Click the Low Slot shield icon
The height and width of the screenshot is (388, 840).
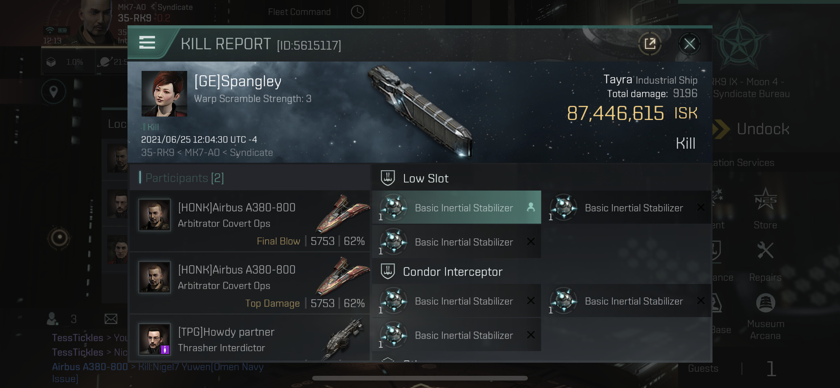(388, 178)
